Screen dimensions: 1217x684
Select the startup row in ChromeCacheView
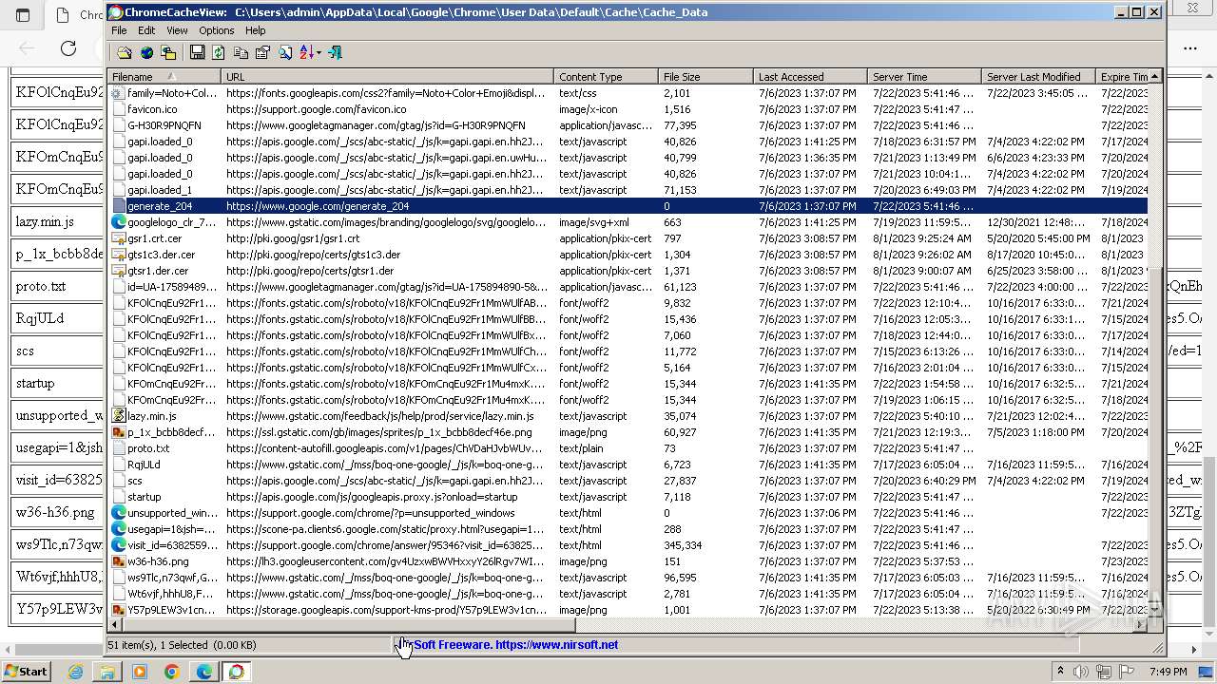628,497
